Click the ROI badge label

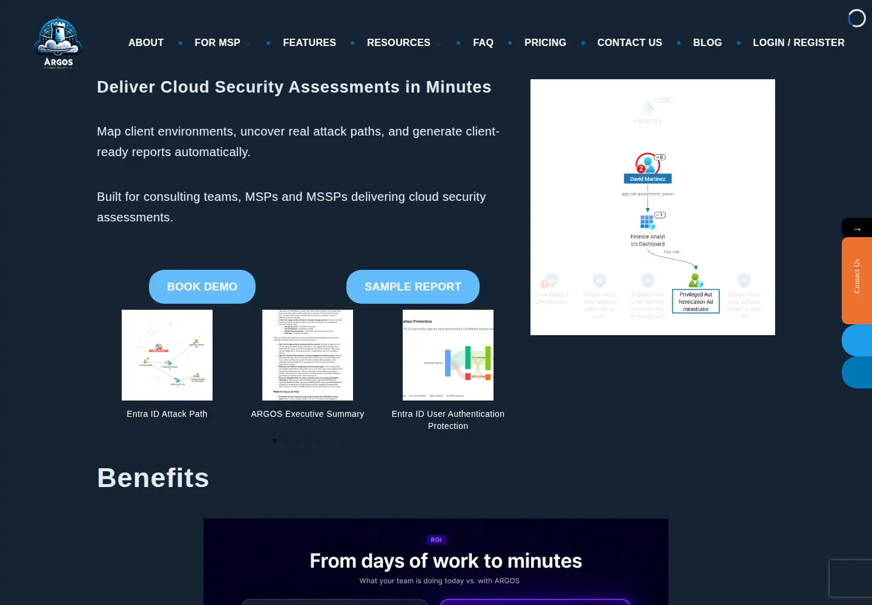436,540
